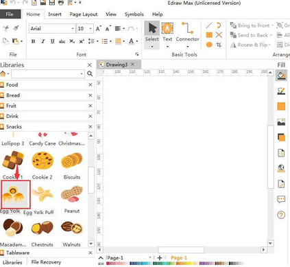Switch to the File Recovery tab
The image size is (290, 267).
(x=46, y=262)
